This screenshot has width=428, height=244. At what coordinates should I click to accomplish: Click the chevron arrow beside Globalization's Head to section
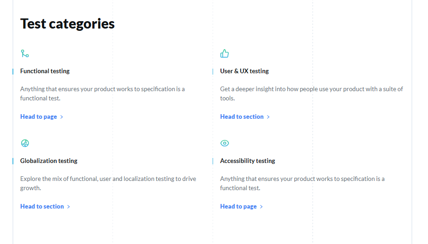[x=69, y=207]
